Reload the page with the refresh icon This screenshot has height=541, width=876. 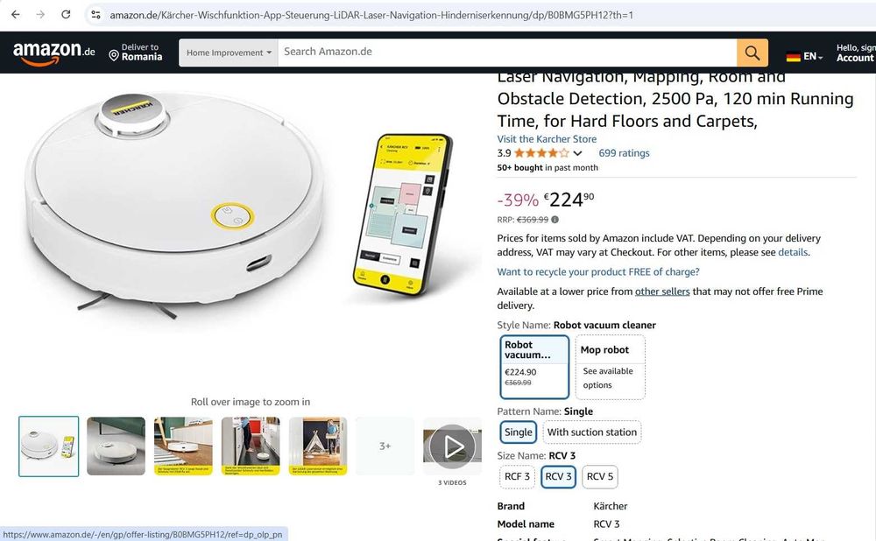click(x=66, y=15)
